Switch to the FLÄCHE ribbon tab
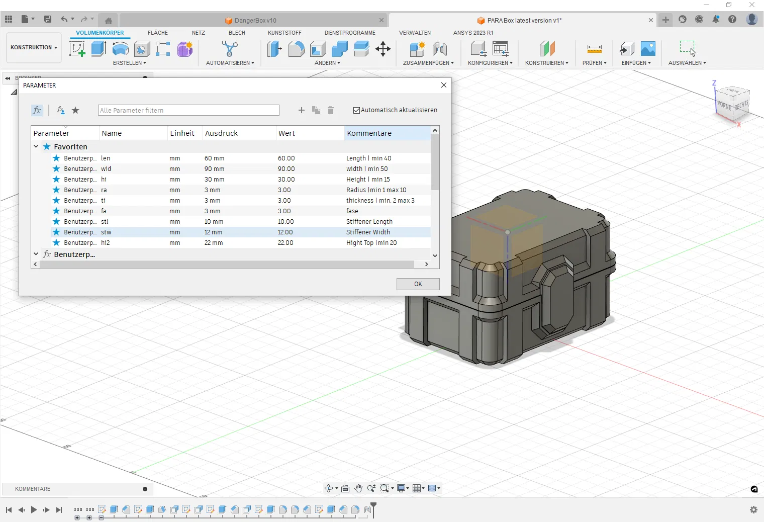 (157, 33)
